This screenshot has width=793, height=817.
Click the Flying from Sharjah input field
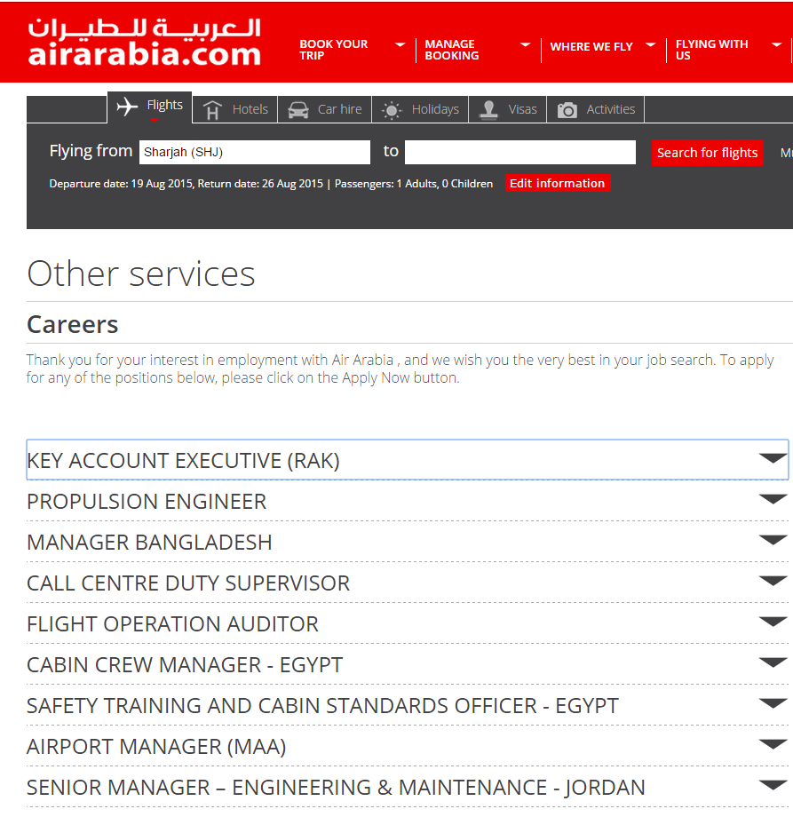point(254,153)
